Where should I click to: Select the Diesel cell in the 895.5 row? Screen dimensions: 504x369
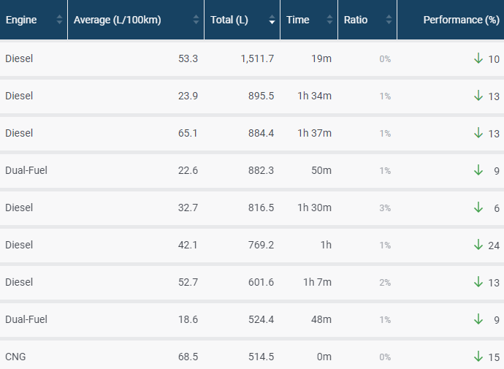tap(19, 96)
